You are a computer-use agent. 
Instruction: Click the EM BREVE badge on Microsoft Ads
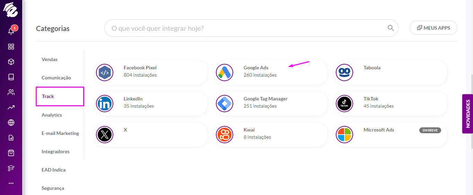click(430, 130)
